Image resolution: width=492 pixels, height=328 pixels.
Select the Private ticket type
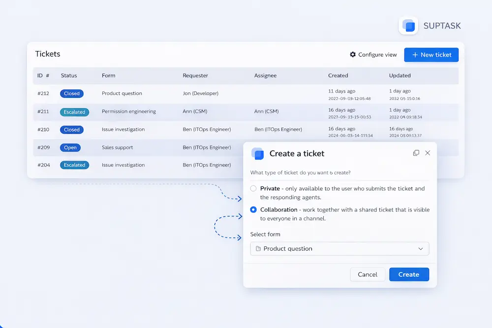[253, 188]
